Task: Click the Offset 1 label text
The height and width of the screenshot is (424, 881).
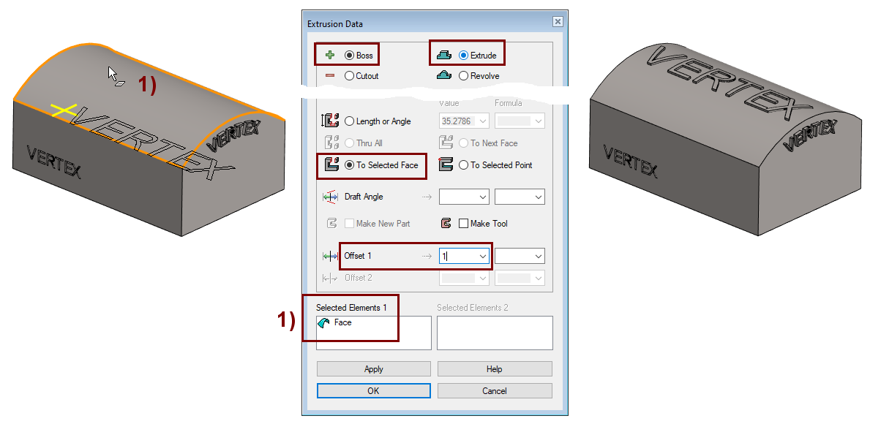Action: [x=359, y=257]
